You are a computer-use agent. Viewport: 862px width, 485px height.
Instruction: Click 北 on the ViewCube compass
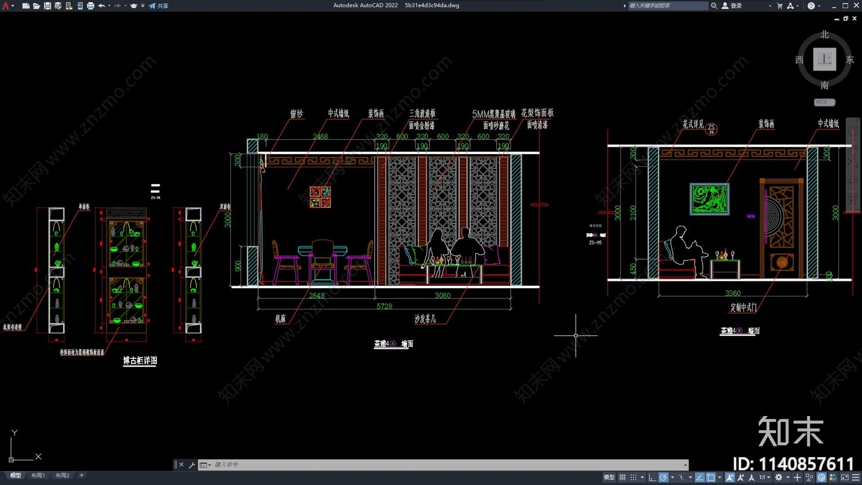coord(824,34)
